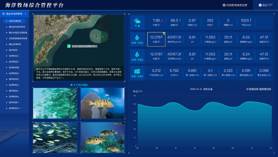
Task: Select 烟台庙岛海洋牧场 in the sidebar
Action: coord(17,27)
